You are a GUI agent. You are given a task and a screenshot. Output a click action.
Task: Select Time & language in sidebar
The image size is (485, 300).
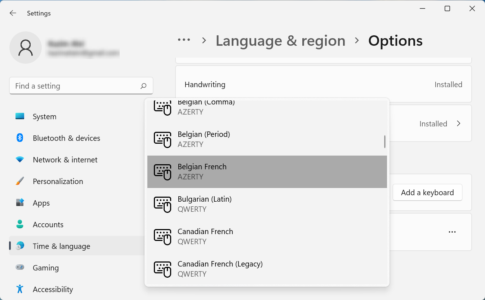coord(61,246)
